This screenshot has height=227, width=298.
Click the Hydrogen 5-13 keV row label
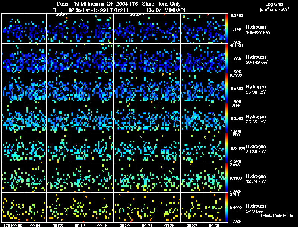click(256, 209)
